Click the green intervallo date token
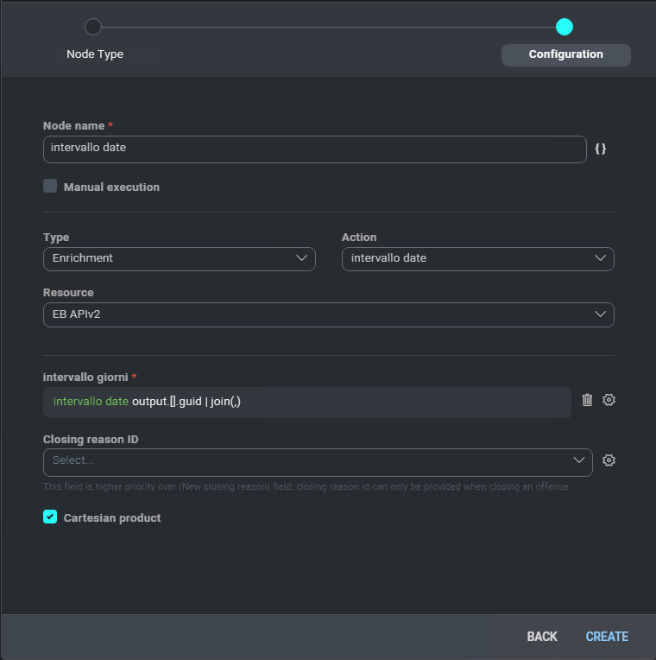Image resolution: width=656 pixels, height=660 pixels. 91,402
